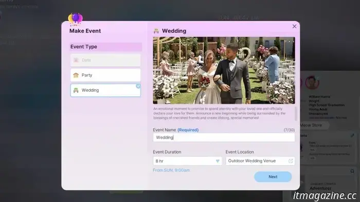Open the Event Duration dropdown
360x202 pixels.
point(187,161)
